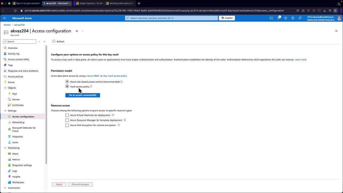Show info for Azure role-based access control

[x=121, y=82]
